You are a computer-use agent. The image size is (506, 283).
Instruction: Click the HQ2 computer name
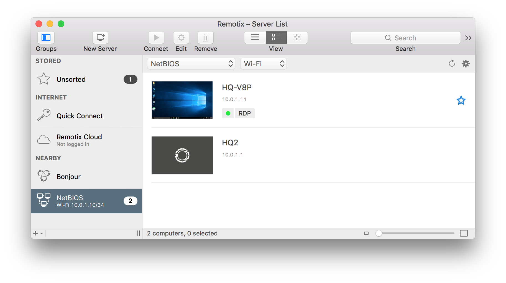click(230, 143)
